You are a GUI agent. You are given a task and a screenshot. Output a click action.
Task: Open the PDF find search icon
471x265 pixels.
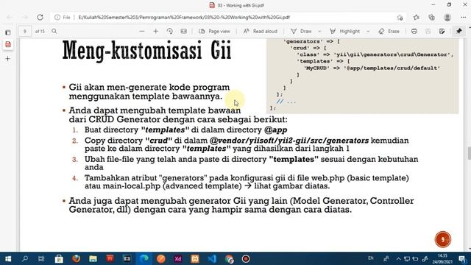pos(54,31)
